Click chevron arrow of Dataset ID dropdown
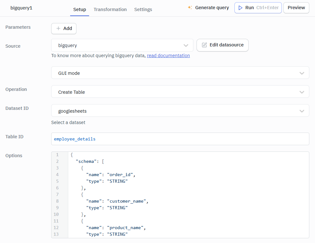Image resolution: width=315 pixels, height=243 pixels. point(302,111)
